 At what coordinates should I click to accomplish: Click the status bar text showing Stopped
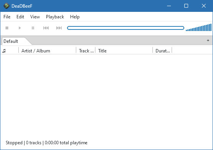point(47,143)
